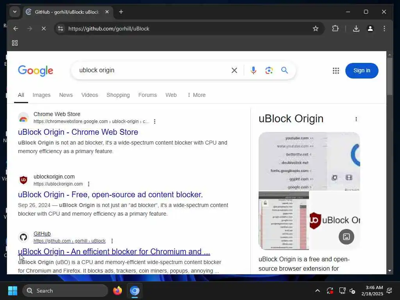Open uBlock Origin - Chrome Web Store link
Viewport: 400px width, 300px height.
[x=78, y=132]
